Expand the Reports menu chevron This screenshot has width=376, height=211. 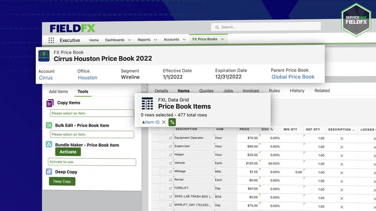[156, 40]
